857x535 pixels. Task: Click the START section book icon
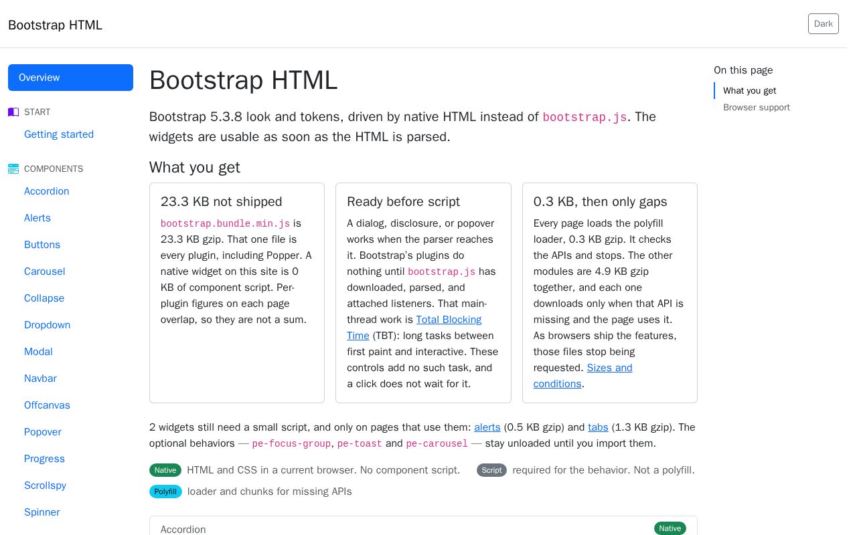[13, 112]
